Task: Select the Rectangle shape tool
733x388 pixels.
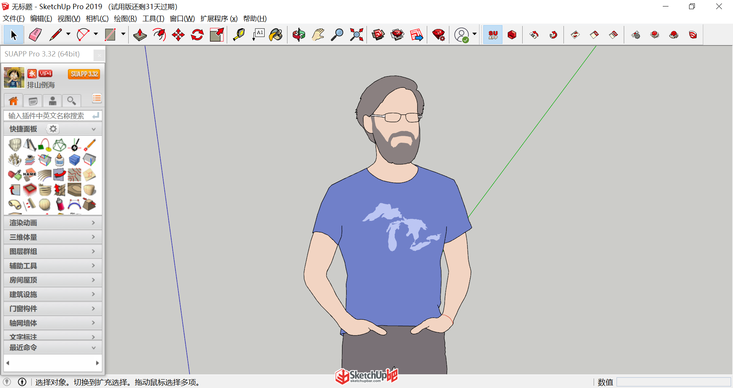Action: [110, 35]
